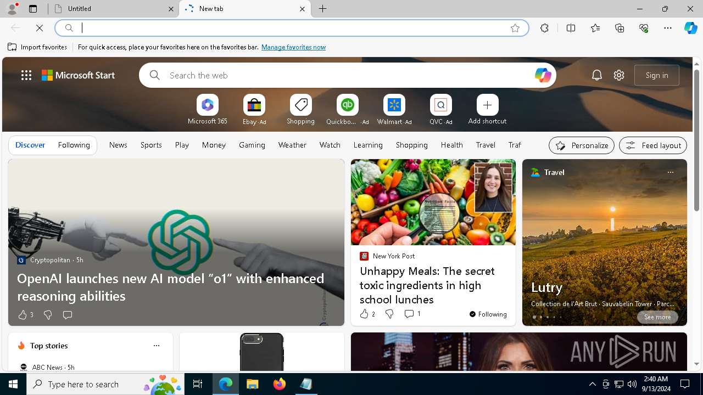
Task: Open the volume control in tray
Action: [632, 384]
